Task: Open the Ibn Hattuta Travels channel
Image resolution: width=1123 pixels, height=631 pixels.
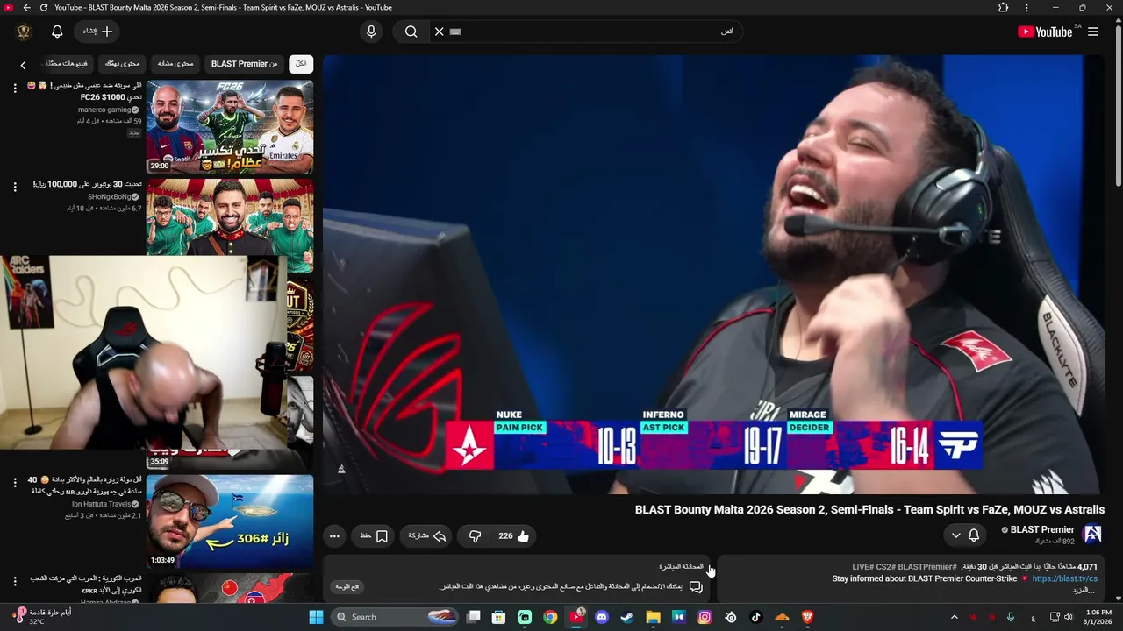Action: [102, 504]
